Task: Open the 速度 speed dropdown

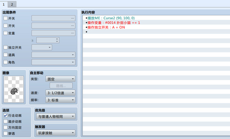Action: [60, 93]
